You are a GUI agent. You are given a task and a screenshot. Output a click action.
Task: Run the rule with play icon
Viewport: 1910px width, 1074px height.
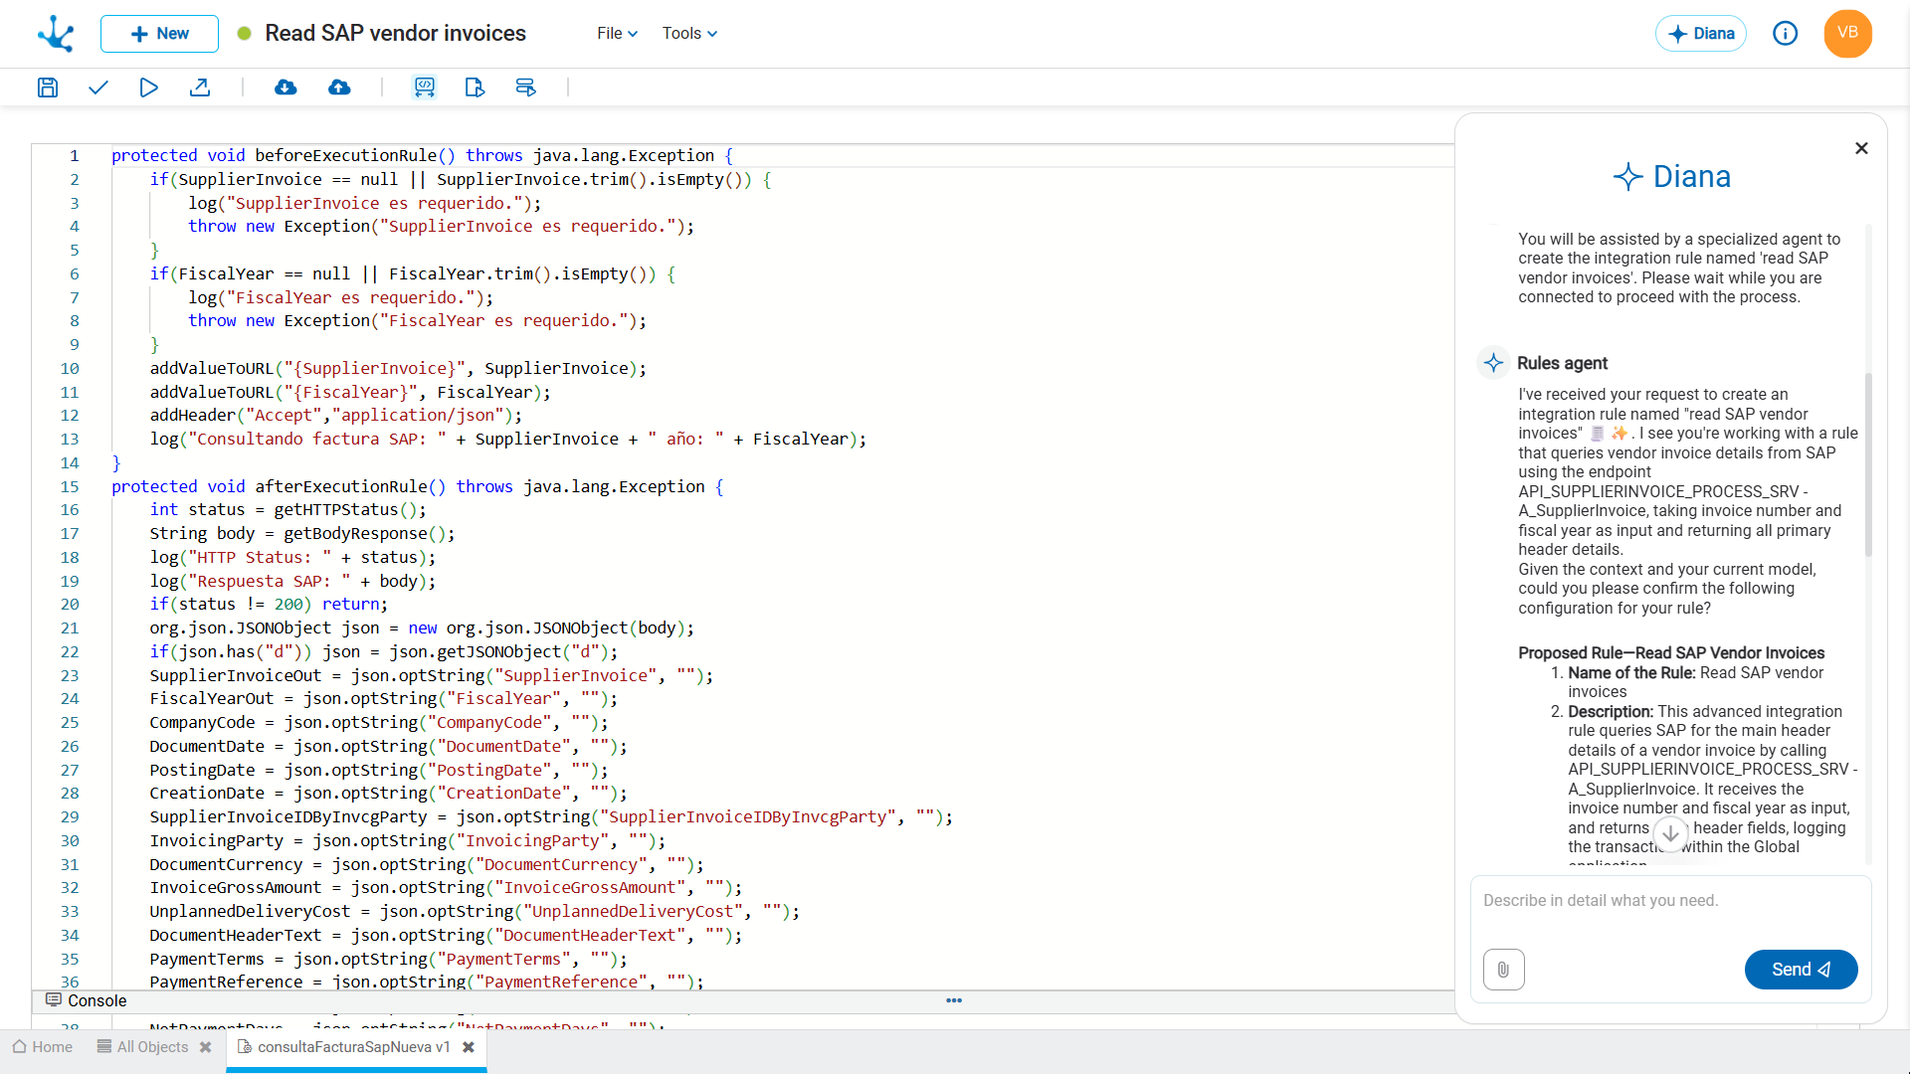(x=148, y=88)
